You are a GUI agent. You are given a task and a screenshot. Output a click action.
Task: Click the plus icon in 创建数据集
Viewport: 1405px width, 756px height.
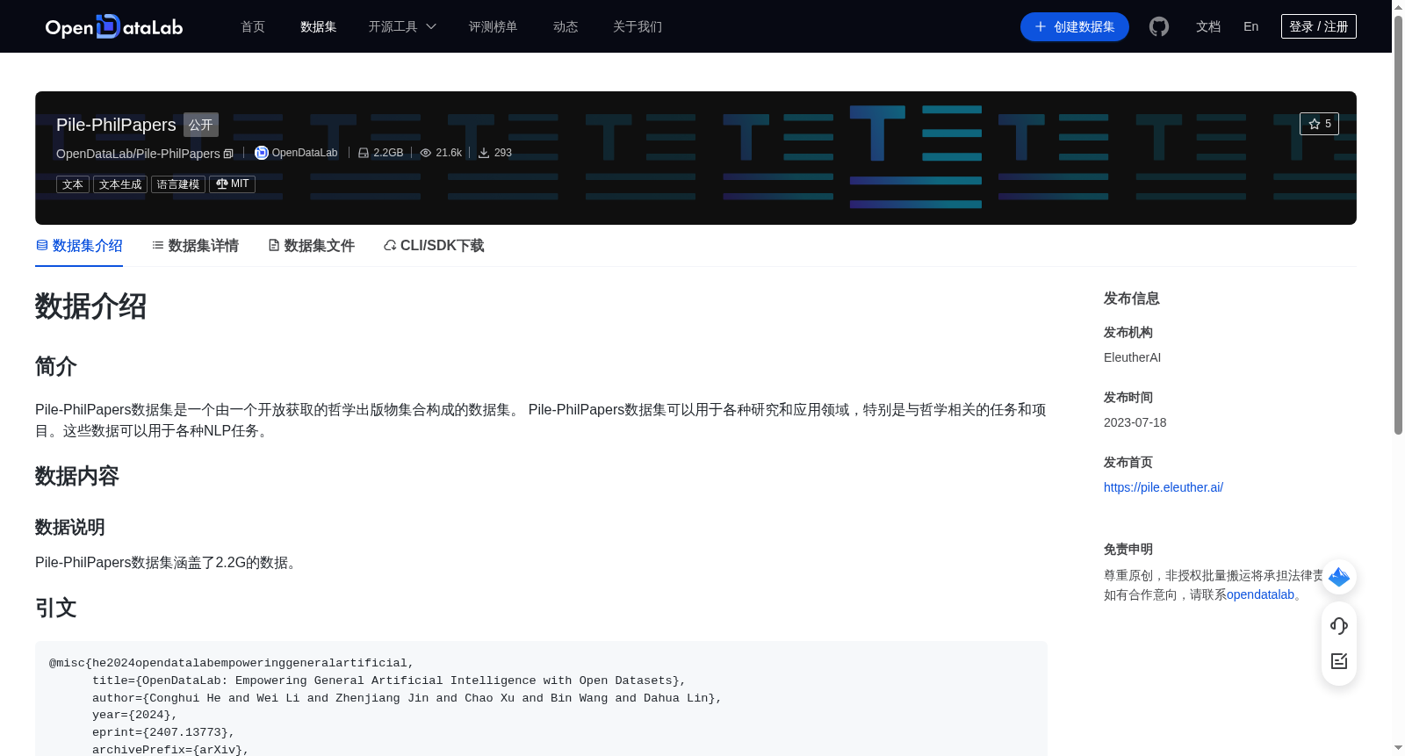1041,27
